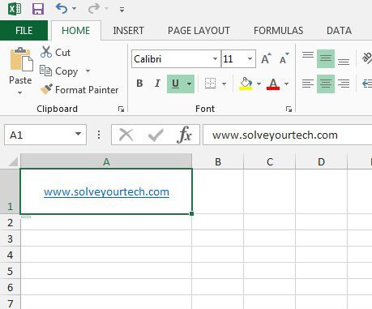Viewport: 372px width, 309px height.
Task: Select column D header
Action: 321,161
